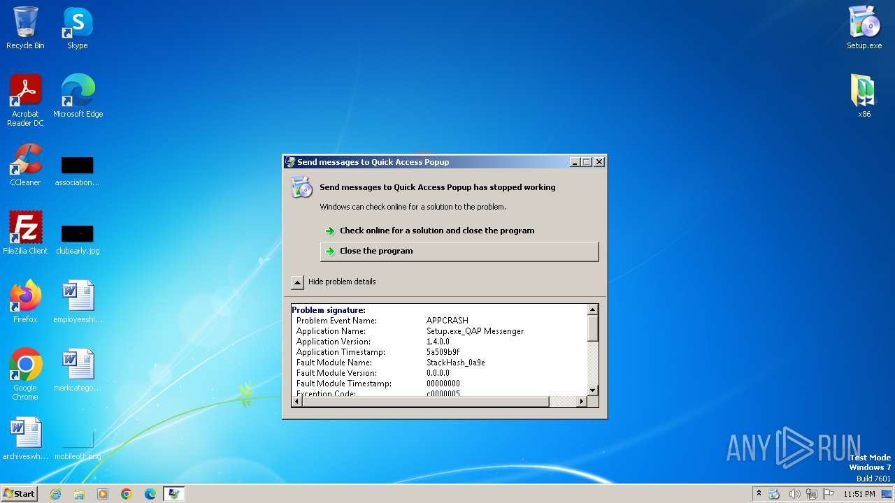Viewport: 895px width, 503px height.
Task: Open Windows Media Player from taskbar
Action: [x=103, y=494]
